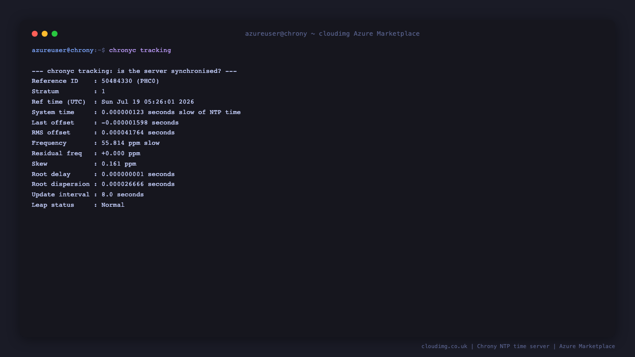Click the 'Leap status' label
635x357 pixels.
[x=53, y=205]
